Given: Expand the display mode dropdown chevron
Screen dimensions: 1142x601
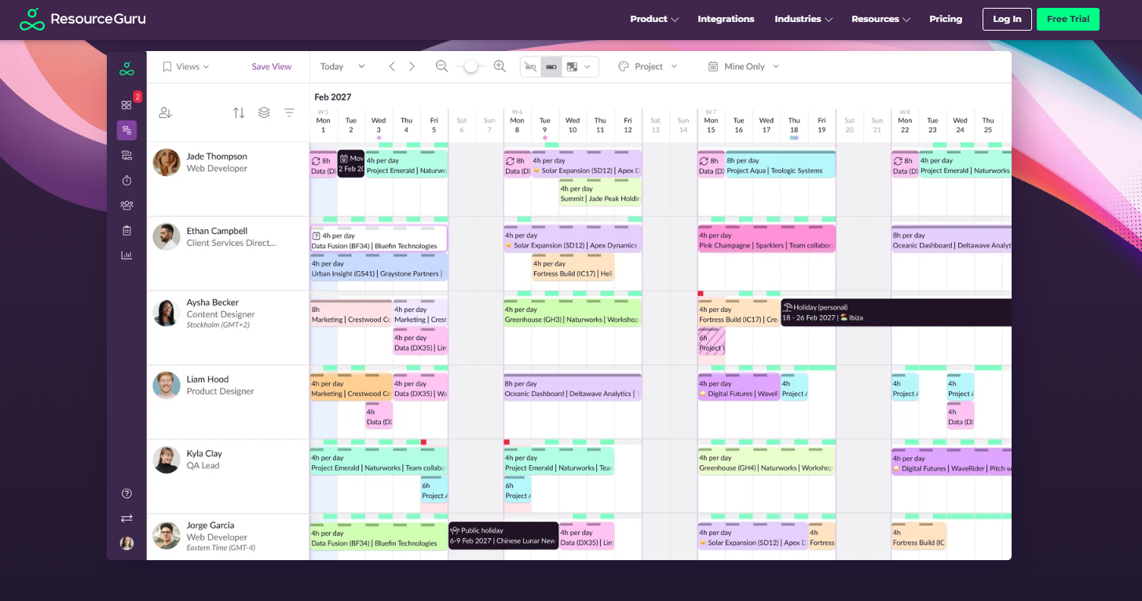Looking at the screenshot, I should coord(587,67).
